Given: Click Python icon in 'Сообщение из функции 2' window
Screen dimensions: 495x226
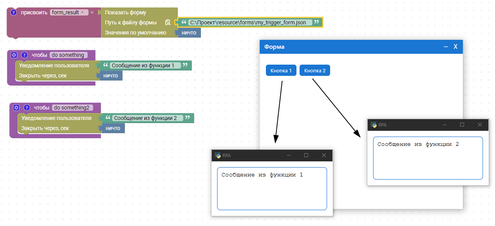Looking at the screenshot, I should (373, 125).
